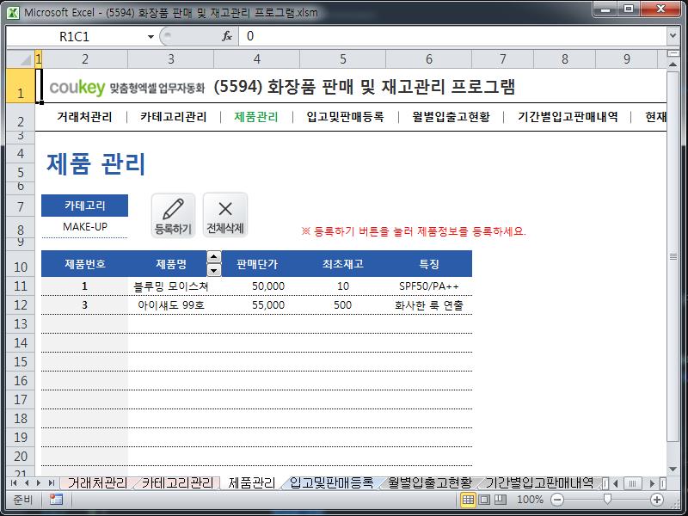Open the 입고및판매등록 navigation link
This screenshot has height=516, width=688.
346,117
